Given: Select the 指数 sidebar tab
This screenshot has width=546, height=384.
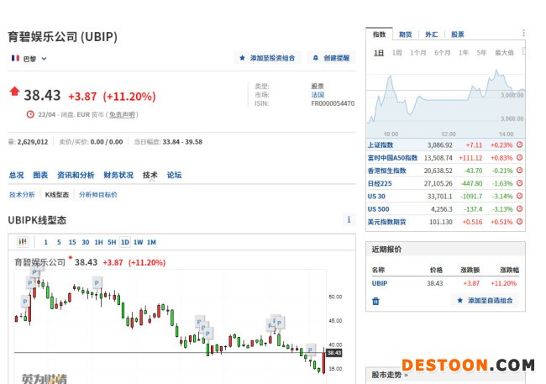Looking at the screenshot, I should [x=379, y=34].
